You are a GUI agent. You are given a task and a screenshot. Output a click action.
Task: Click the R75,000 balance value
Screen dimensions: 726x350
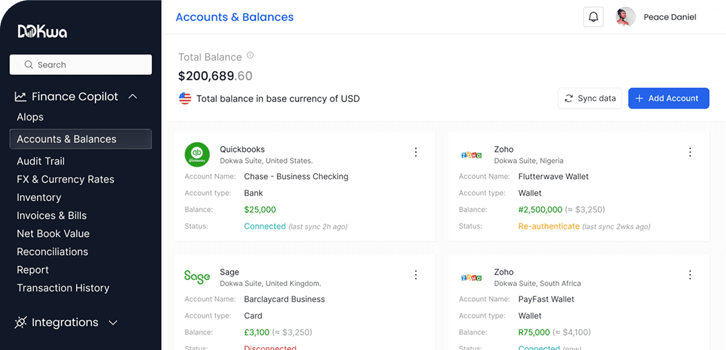pos(534,332)
